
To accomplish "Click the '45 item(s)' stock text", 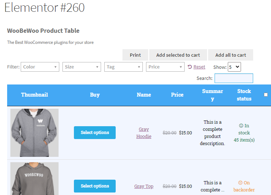I will click(244, 140).
